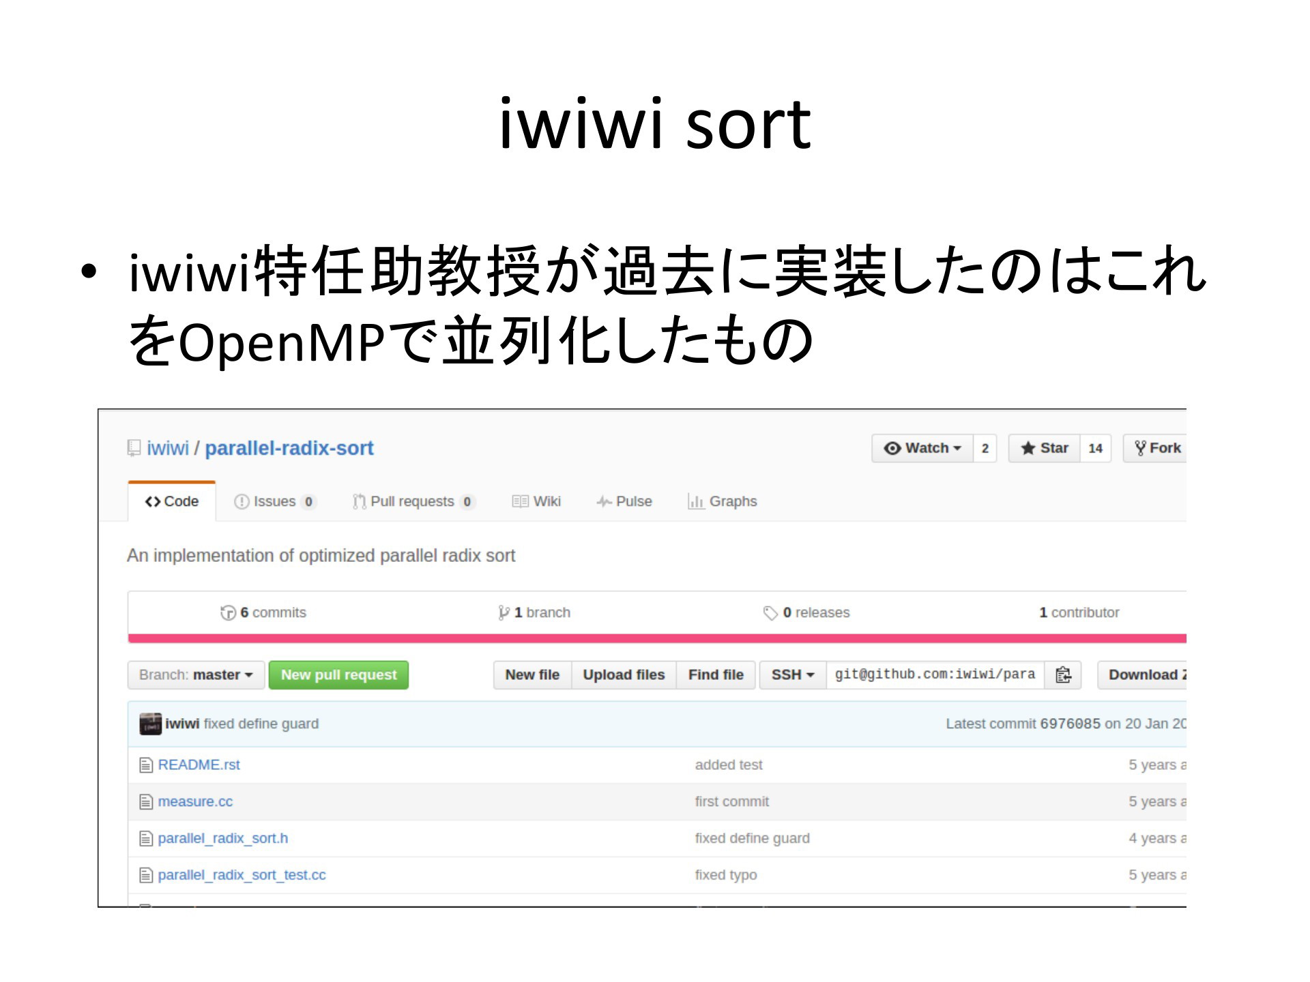
Task: Open the README.rst file
Action: point(199,765)
